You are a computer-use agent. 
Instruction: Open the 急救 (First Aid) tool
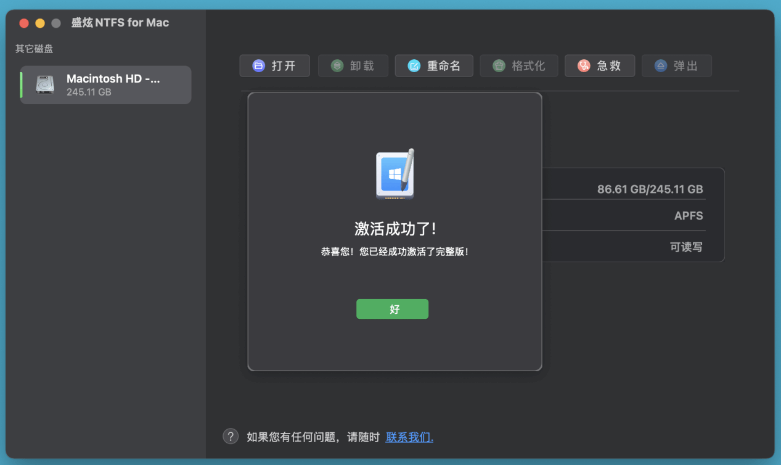(583, 65)
